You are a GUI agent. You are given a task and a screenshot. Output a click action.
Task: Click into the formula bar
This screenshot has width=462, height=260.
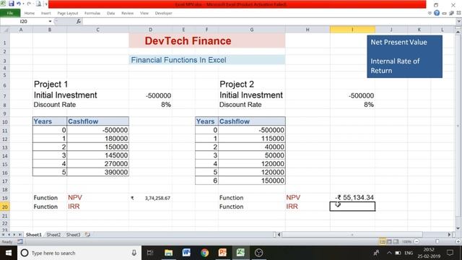tap(269, 21)
